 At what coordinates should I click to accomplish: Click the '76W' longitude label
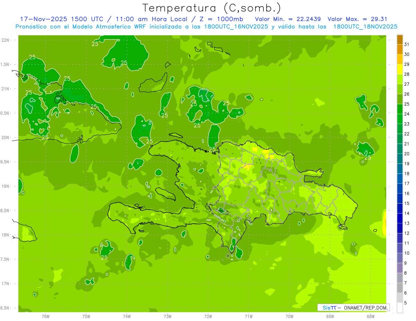click(45, 316)
